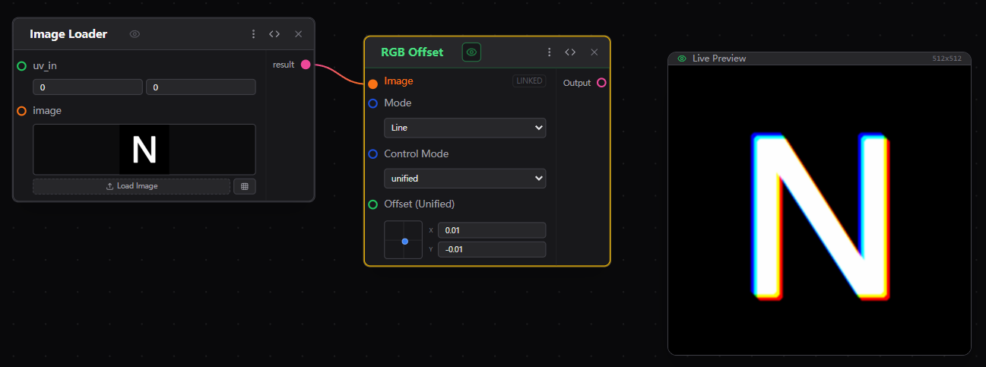Show code view for RGB Offset node

point(570,52)
